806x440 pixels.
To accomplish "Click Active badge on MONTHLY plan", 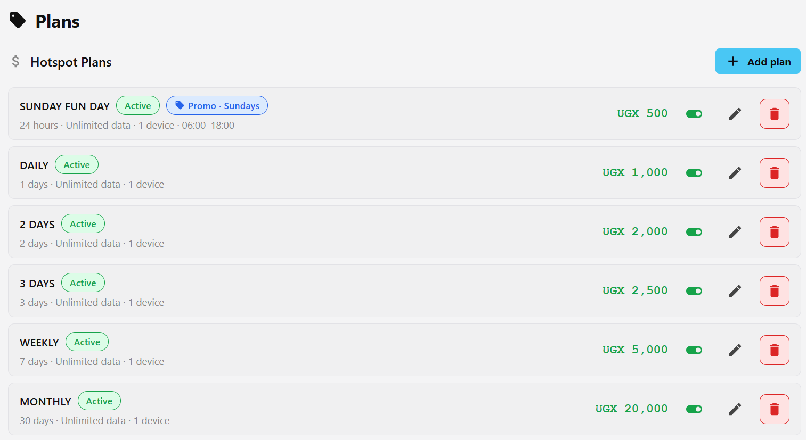I will coord(99,401).
